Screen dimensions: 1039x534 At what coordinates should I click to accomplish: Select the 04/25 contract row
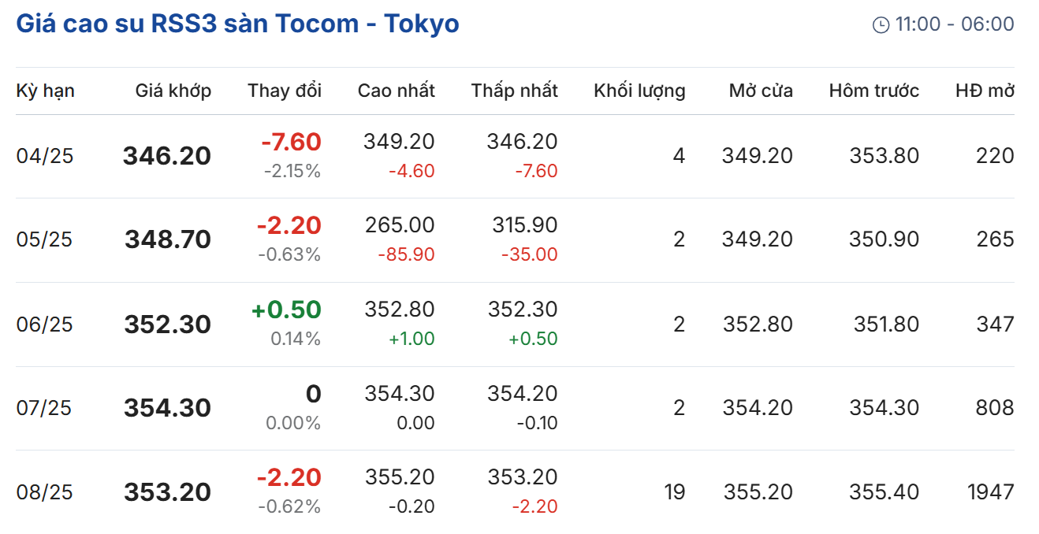tap(45, 156)
